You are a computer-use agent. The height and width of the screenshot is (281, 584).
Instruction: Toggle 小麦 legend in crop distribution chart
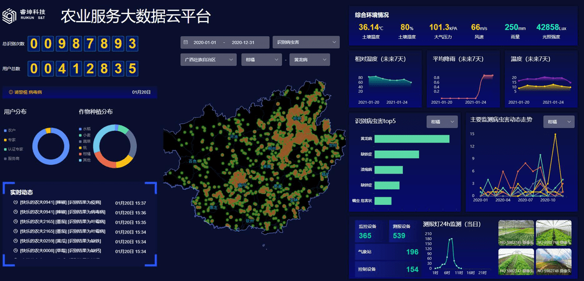(85, 135)
